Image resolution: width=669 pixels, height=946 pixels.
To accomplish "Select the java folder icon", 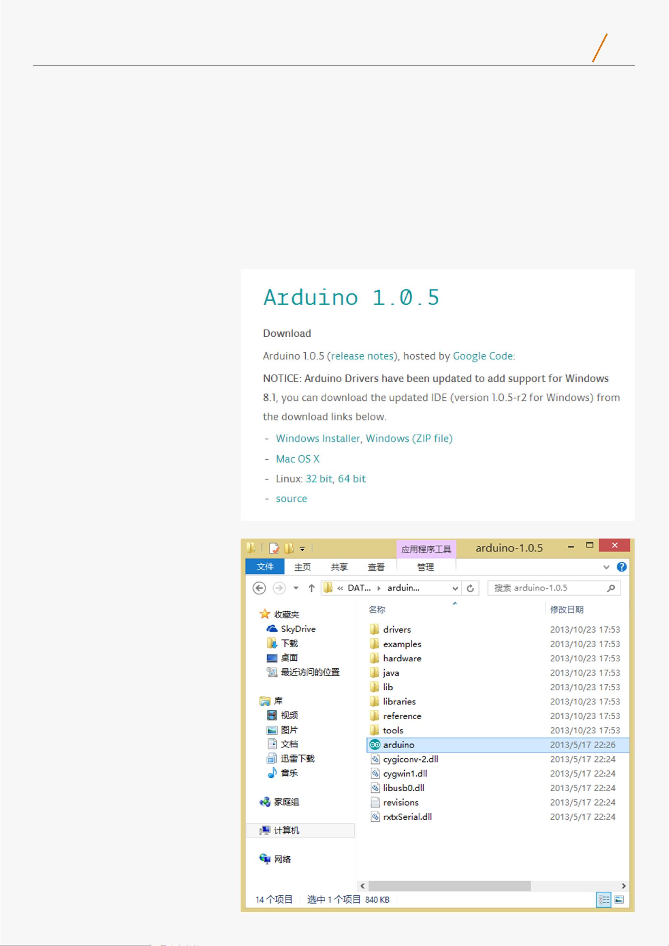I will [x=374, y=672].
